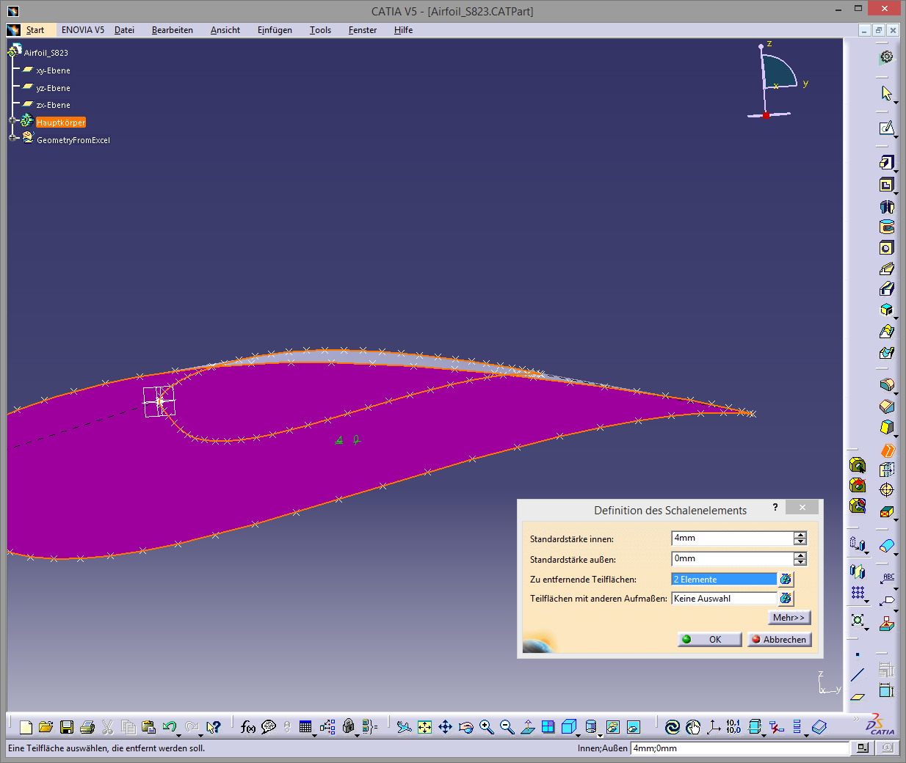
Task: Select the Slot tool
Action: pos(887,289)
